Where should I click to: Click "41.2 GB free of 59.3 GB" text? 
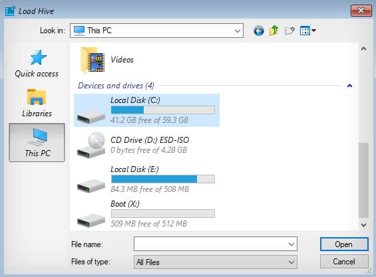pos(149,120)
